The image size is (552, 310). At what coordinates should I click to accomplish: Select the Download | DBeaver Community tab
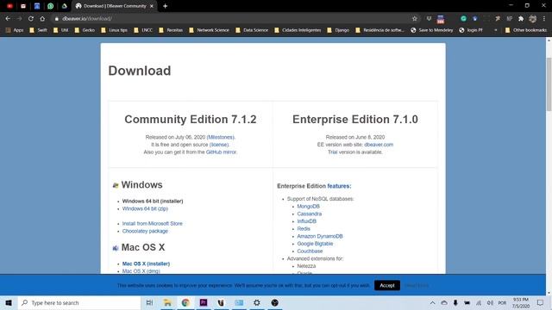(115, 6)
